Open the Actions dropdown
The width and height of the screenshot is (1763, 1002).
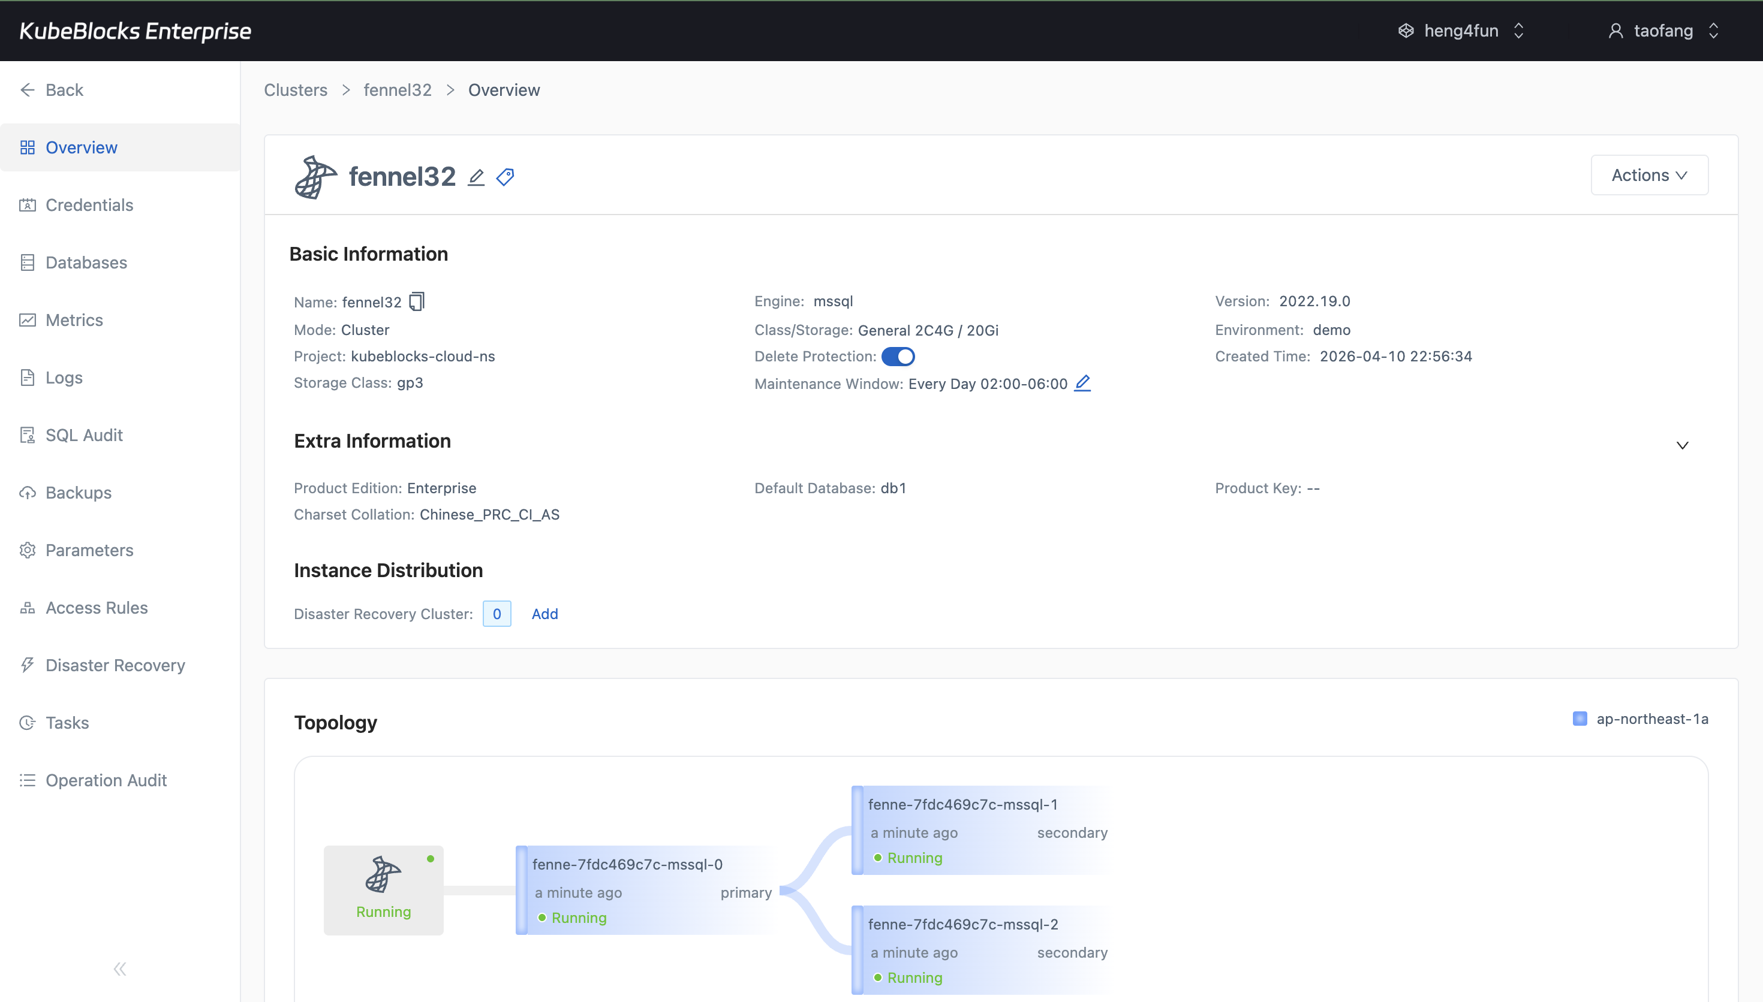click(1650, 175)
